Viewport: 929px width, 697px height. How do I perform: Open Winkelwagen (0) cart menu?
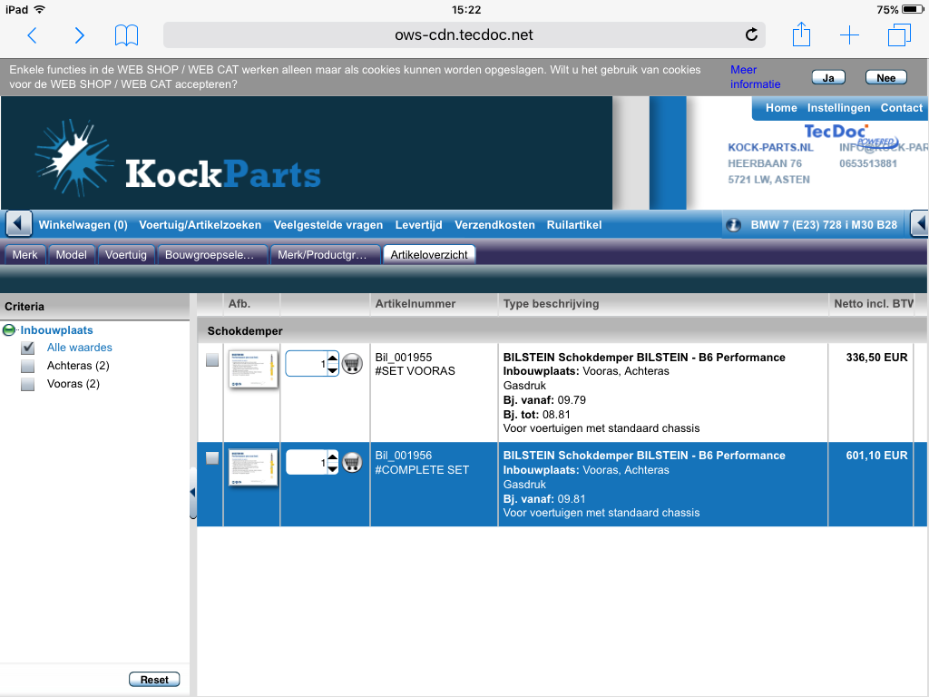pos(83,225)
